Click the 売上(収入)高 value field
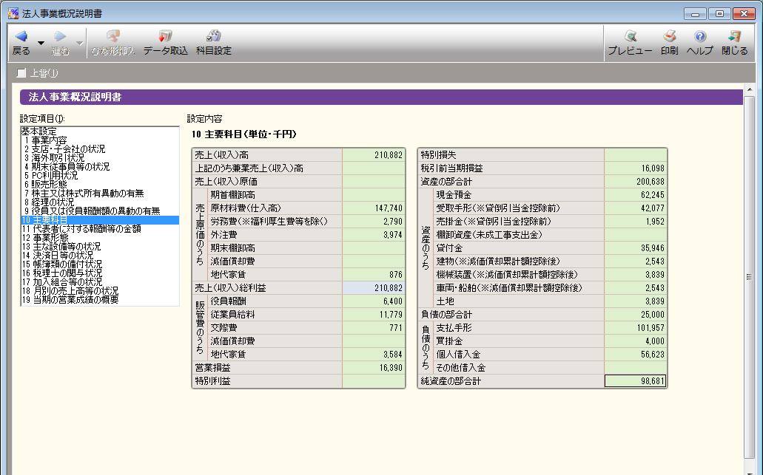Viewport: 763px width, 475px height. [374, 155]
